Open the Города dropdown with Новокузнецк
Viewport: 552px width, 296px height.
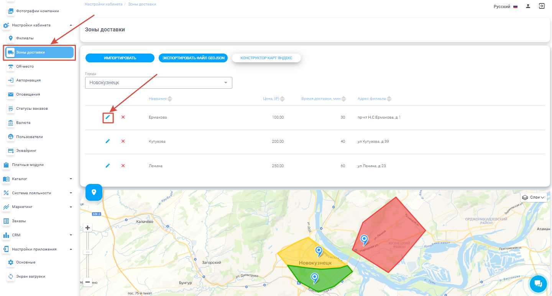[x=158, y=83]
